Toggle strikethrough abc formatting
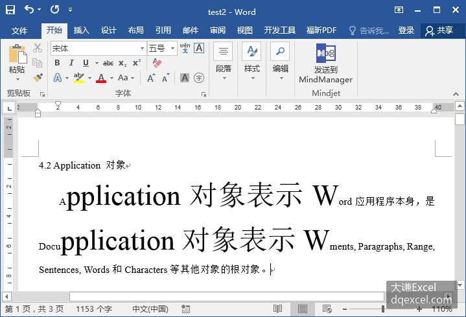The image size is (466, 317). point(108,63)
